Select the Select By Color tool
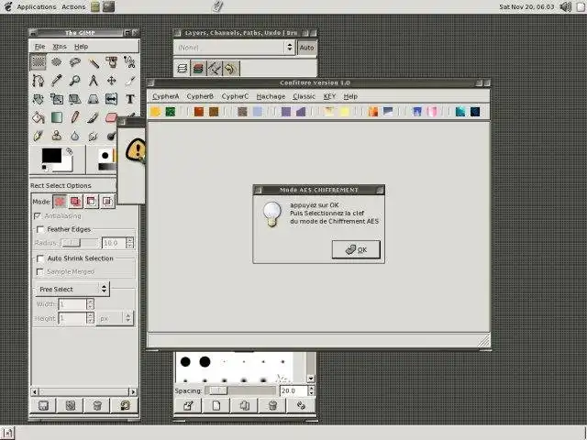The image size is (587, 440). [x=111, y=62]
